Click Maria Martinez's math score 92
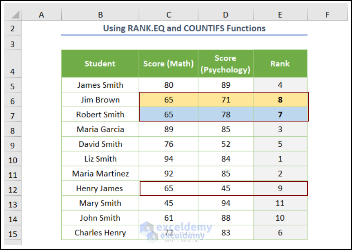The height and width of the screenshot is (250, 352). click(169, 174)
